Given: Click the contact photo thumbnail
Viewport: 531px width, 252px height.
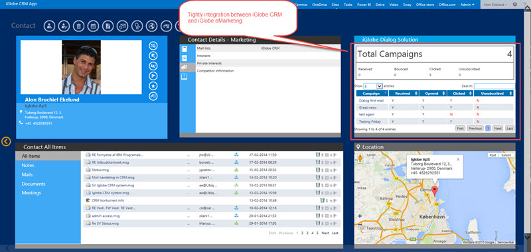Looking at the screenshot, I should [x=81, y=67].
